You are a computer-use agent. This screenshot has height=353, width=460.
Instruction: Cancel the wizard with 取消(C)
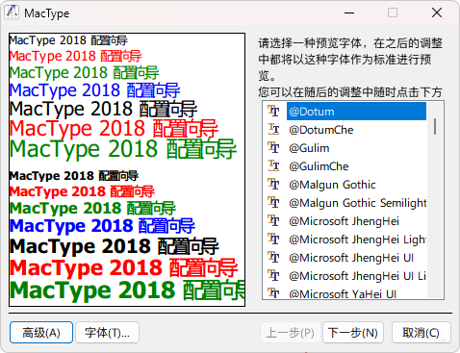coord(422,333)
